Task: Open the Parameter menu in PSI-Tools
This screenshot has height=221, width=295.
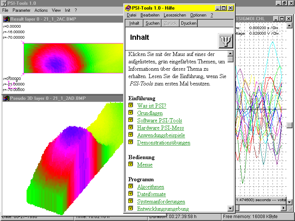Action: pyautogui.click(x=21, y=10)
